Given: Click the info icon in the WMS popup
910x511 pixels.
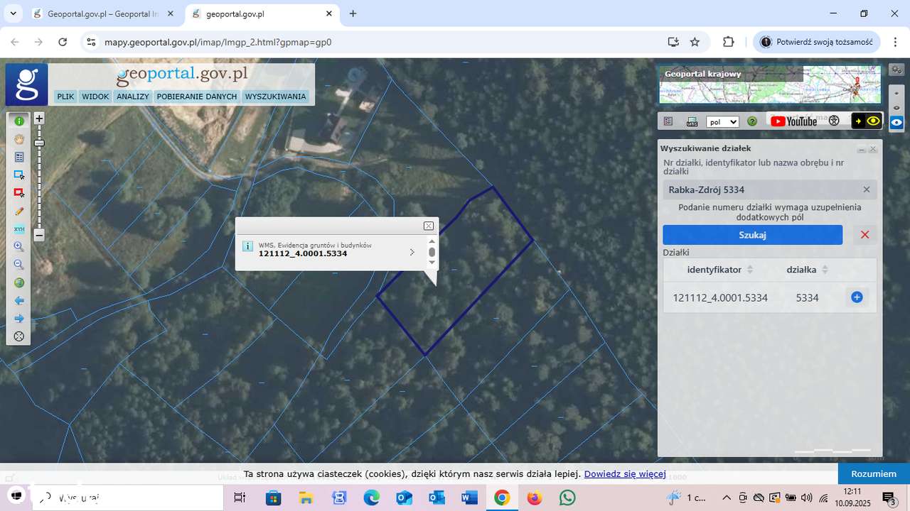Looking at the screenshot, I should 247,246.
